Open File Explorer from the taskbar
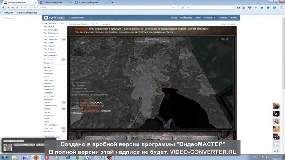285x160 pixels. click(15, 157)
